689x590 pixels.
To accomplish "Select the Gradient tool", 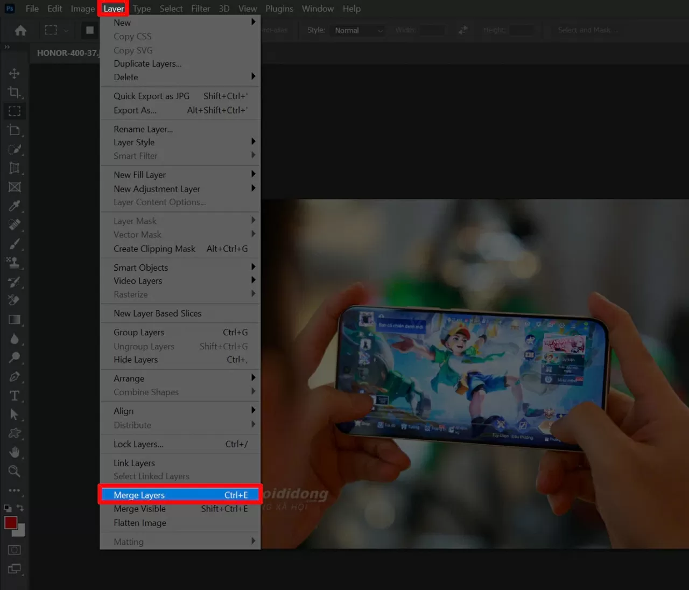I will coord(15,319).
